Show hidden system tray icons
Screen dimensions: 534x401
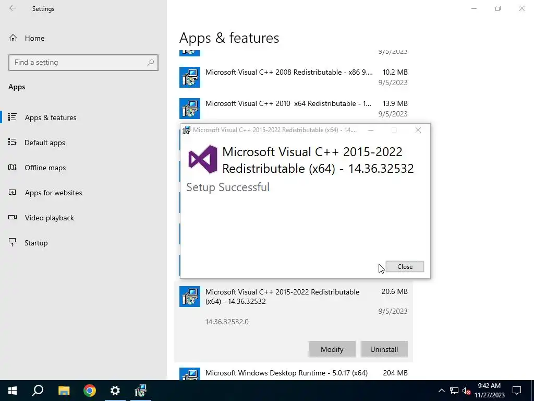click(x=441, y=391)
